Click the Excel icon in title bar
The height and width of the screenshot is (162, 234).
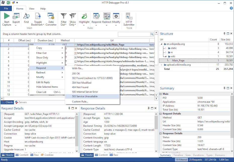8,3
